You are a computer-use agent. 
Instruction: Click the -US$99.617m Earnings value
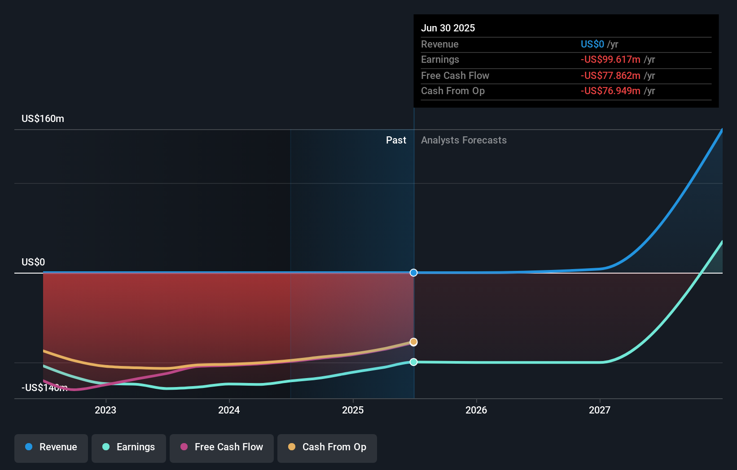(x=610, y=60)
